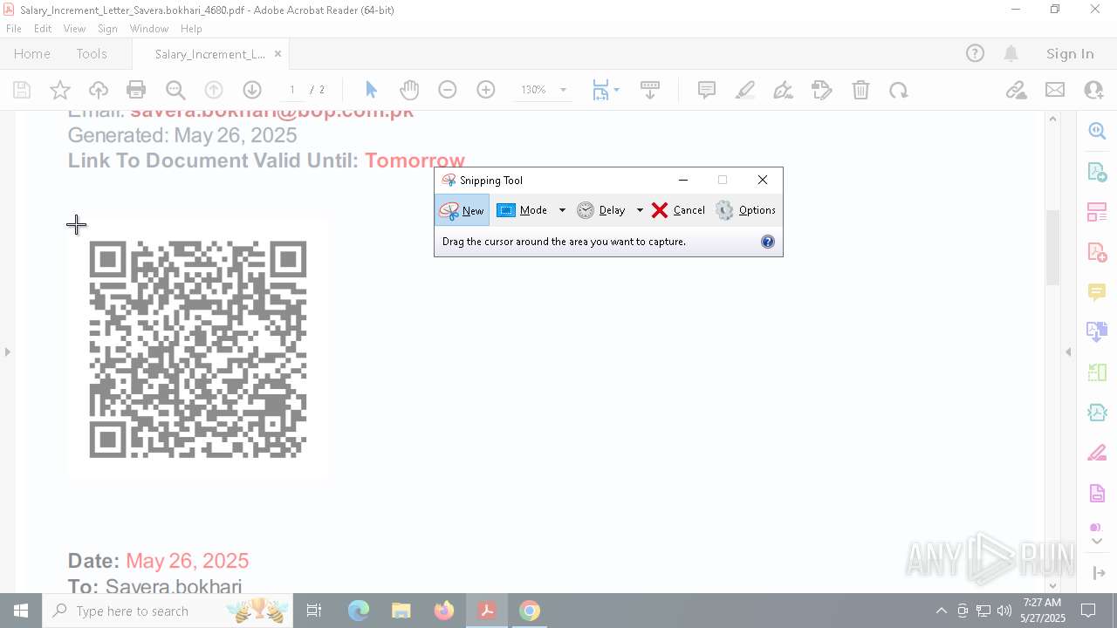Expand the Mode dropdown arrow

[562, 210]
